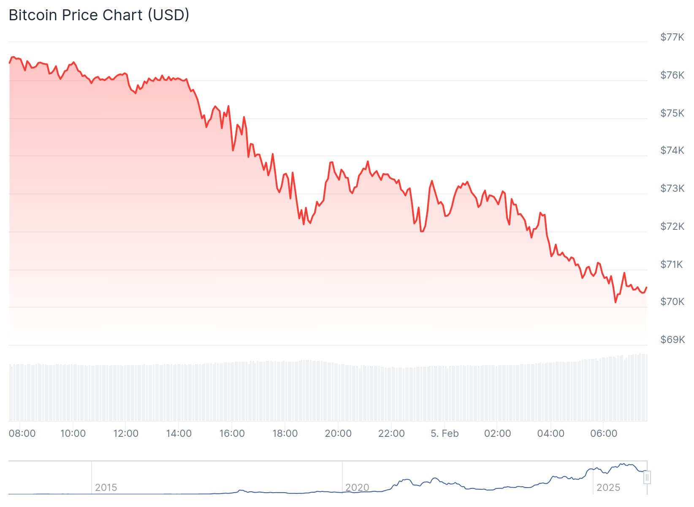Select the 2020 label in the navigator
The height and width of the screenshot is (507, 694).
coord(357,488)
